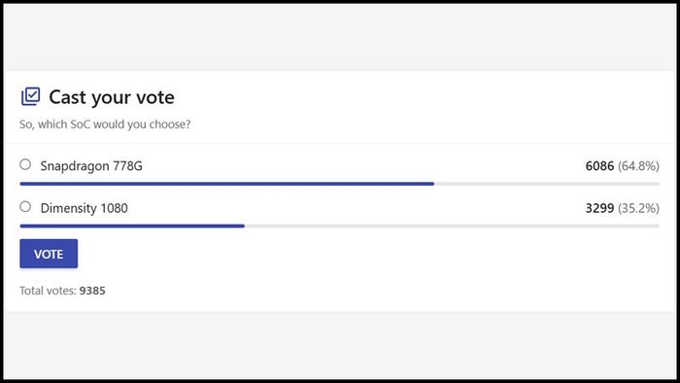Click the Dimensity 1080 result progress bar
The height and width of the screenshot is (383, 680).
coord(340,226)
